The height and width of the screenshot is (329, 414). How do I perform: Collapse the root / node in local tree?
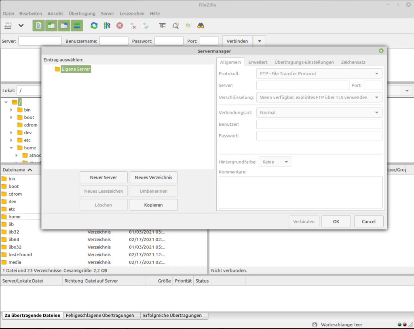pos(6,102)
